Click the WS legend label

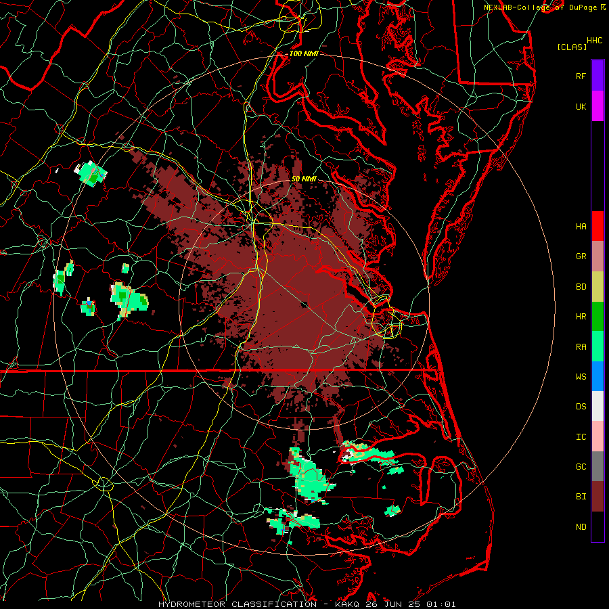[x=581, y=377]
